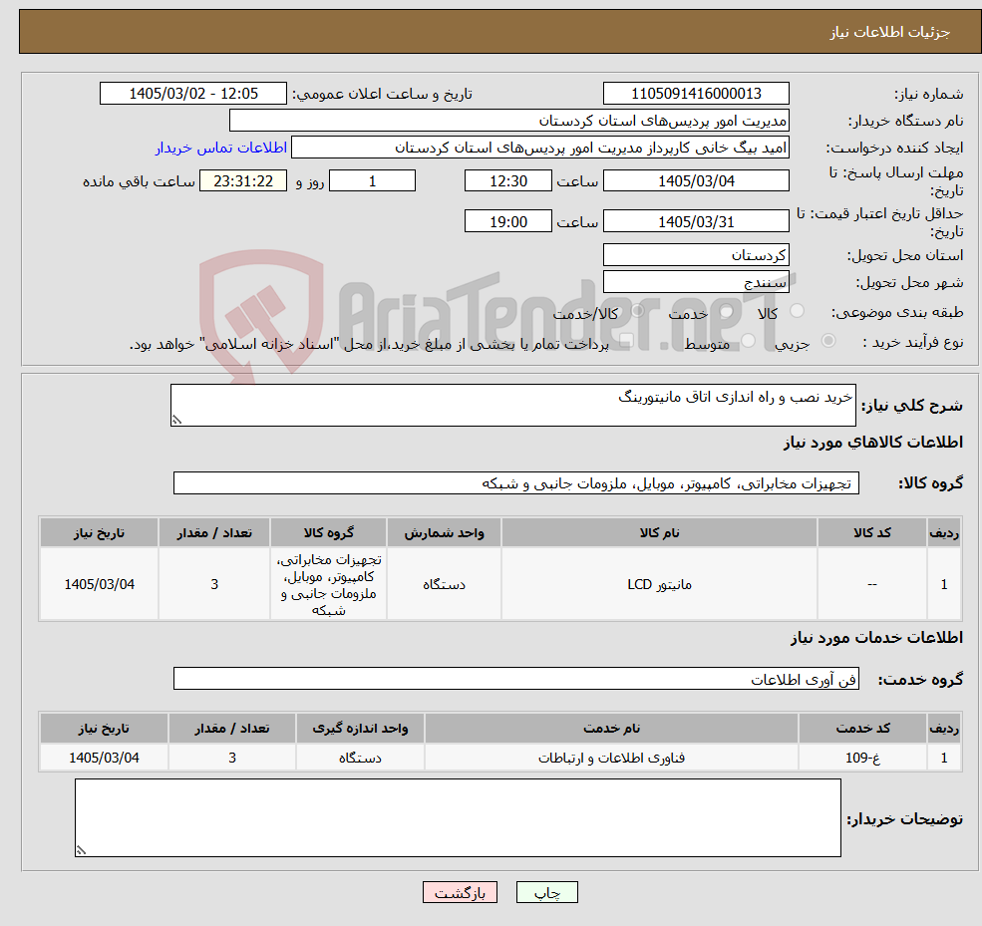Click the response deadline time 12:30 field
Viewport: 982px width, 926px height.
click(x=507, y=181)
